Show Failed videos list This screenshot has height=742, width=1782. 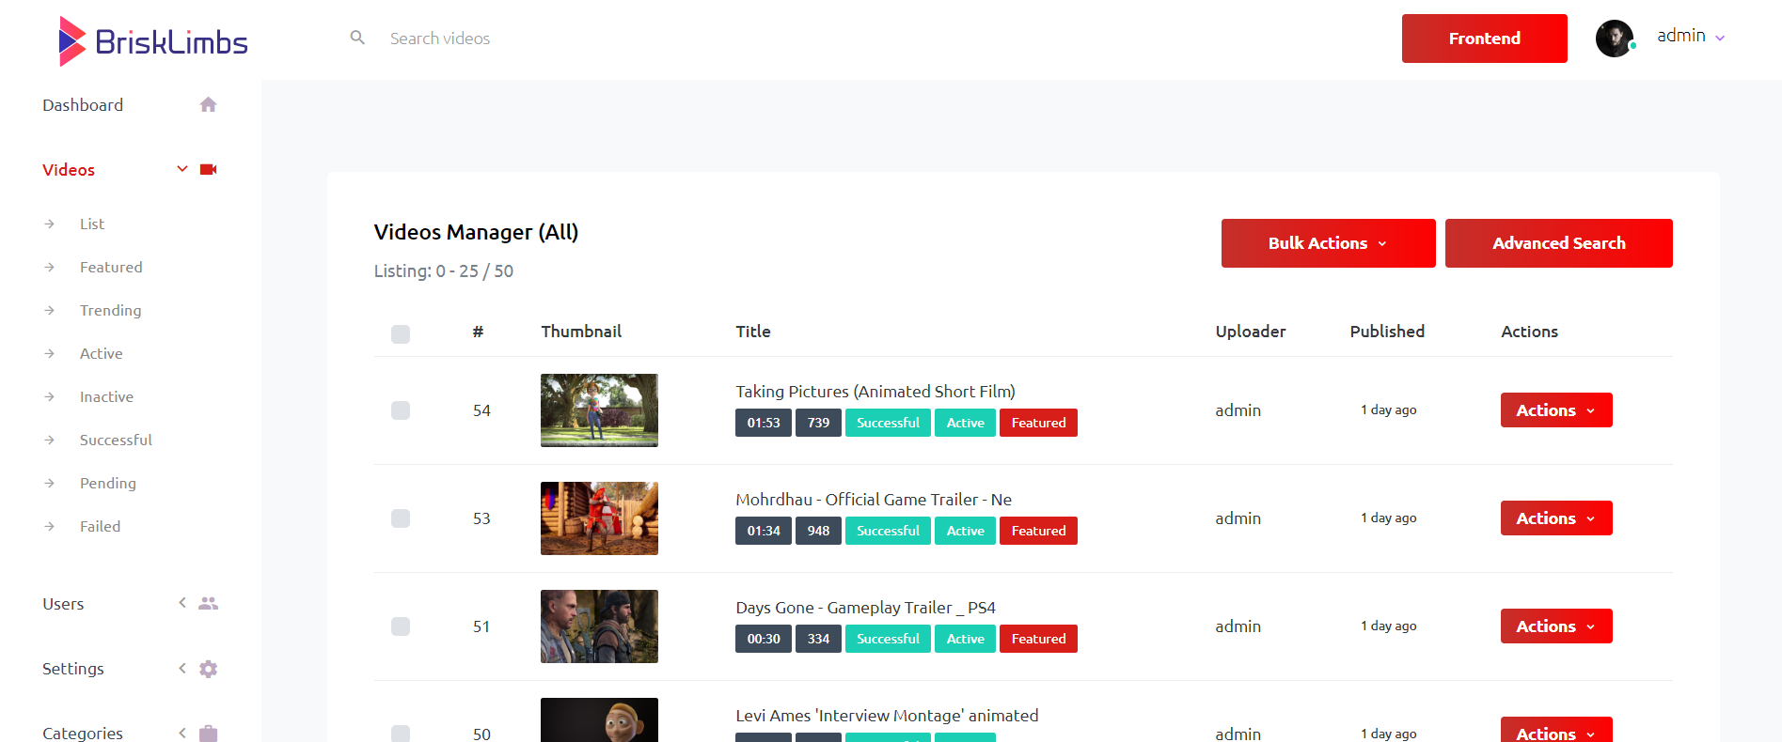click(100, 526)
